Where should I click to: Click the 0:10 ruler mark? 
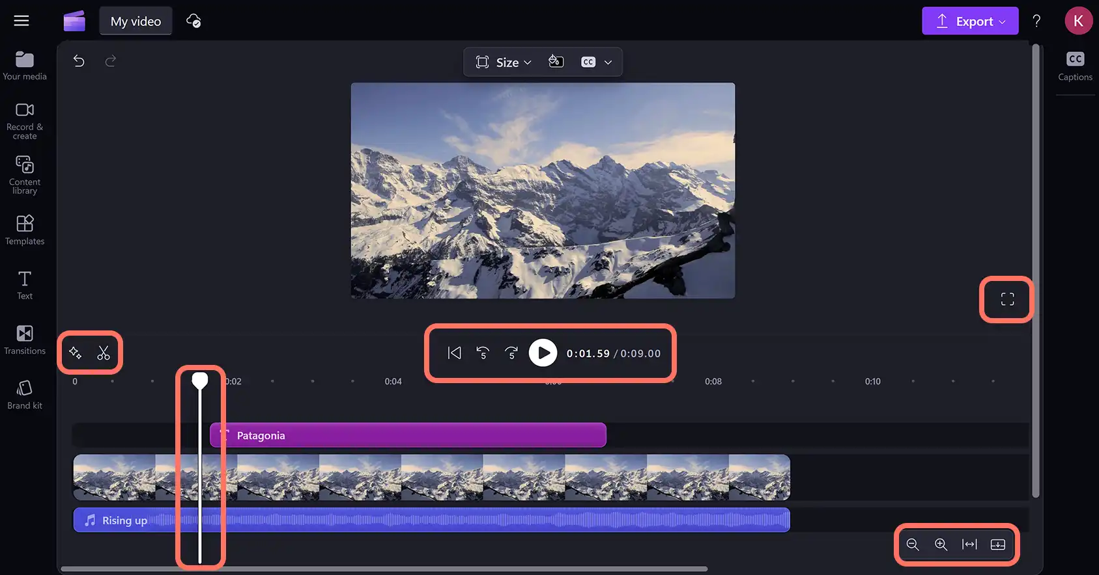pos(873,382)
